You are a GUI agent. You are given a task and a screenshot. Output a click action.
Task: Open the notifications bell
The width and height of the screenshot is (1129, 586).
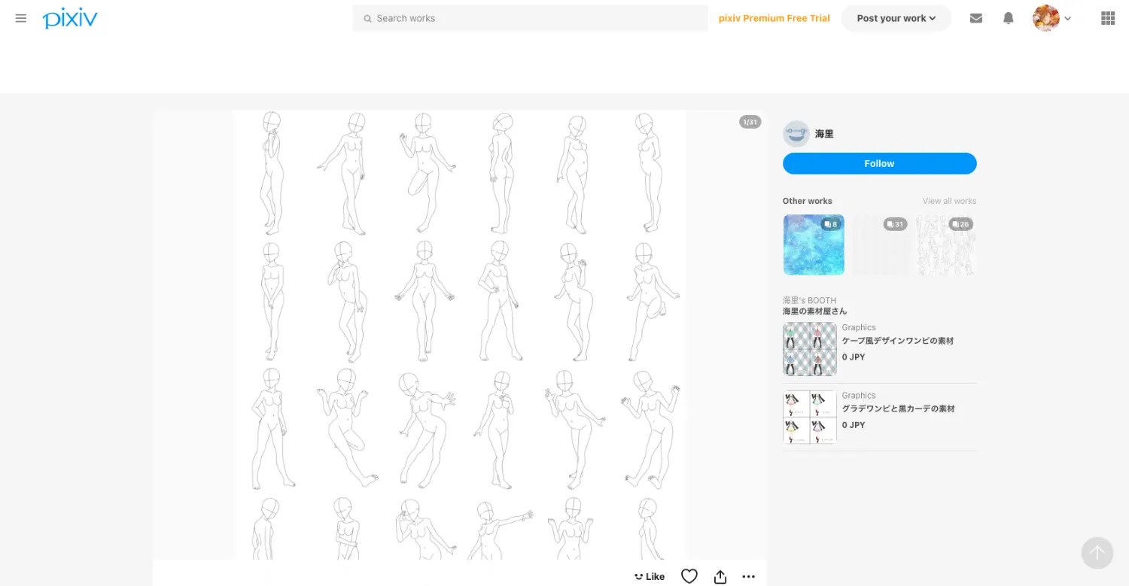[1009, 18]
